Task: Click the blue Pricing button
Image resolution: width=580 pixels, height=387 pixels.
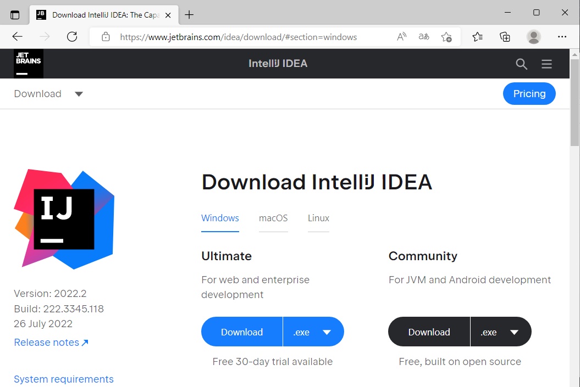Action: coord(529,94)
